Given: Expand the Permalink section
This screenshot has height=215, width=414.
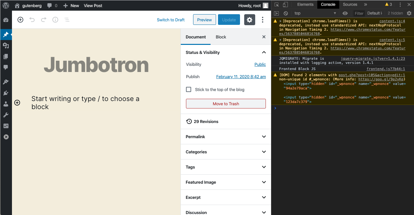Looking at the screenshot, I should [x=226, y=137].
